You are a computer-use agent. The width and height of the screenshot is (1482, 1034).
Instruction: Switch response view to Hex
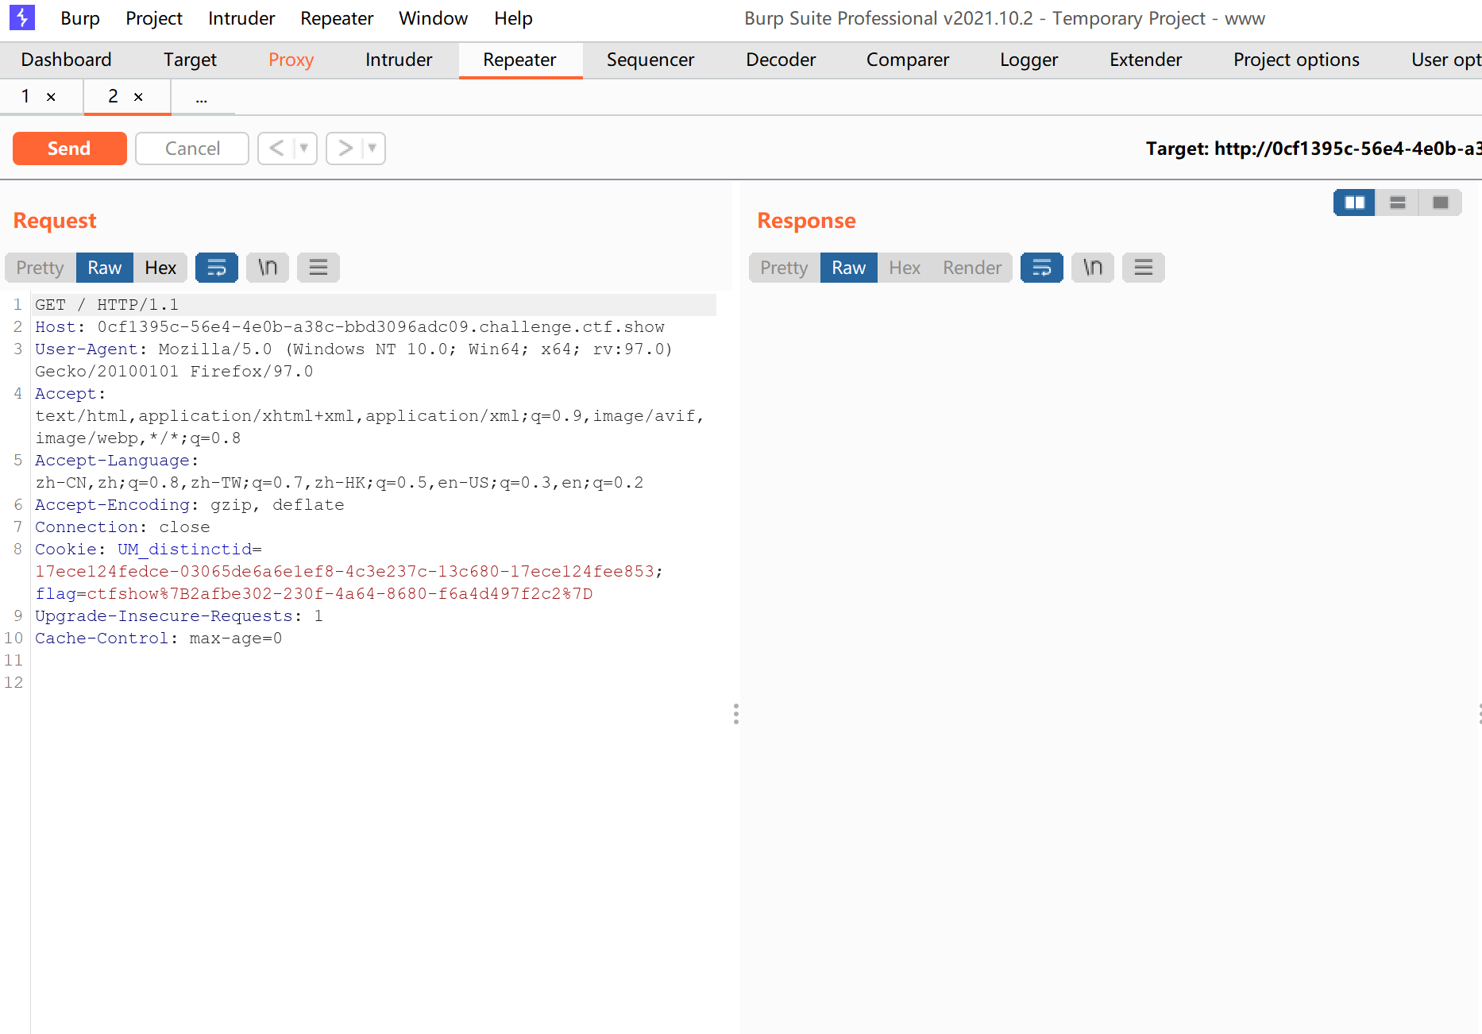(905, 268)
